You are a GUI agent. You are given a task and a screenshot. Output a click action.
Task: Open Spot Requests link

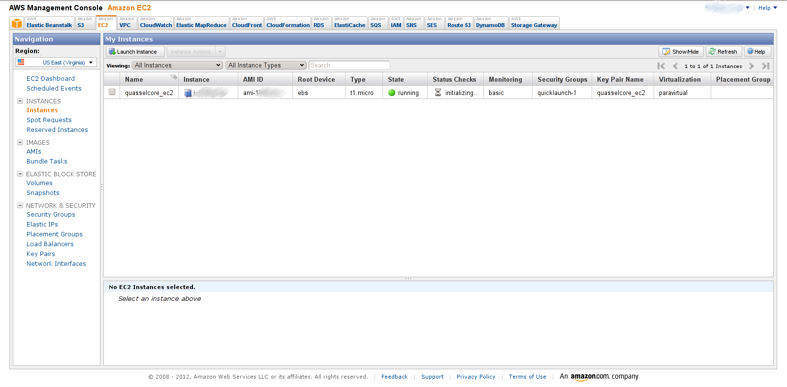pyautogui.click(x=49, y=120)
